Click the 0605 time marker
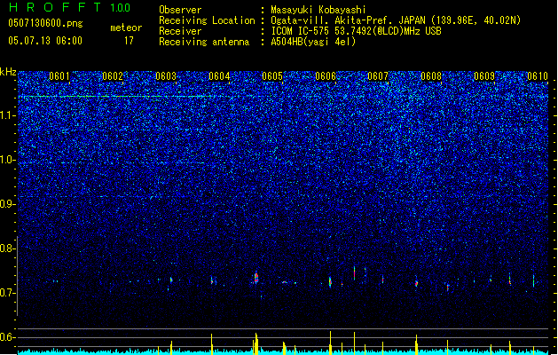The height and width of the screenshot is (355, 558). [272, 76]
